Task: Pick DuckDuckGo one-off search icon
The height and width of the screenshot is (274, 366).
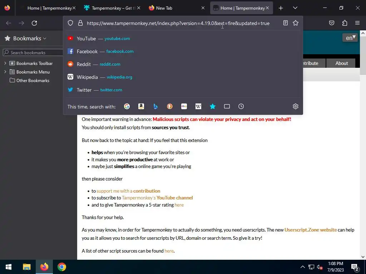Action: point(170,106)
